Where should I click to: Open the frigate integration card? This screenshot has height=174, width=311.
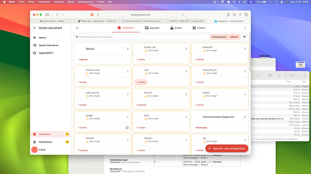pos(220,99)
